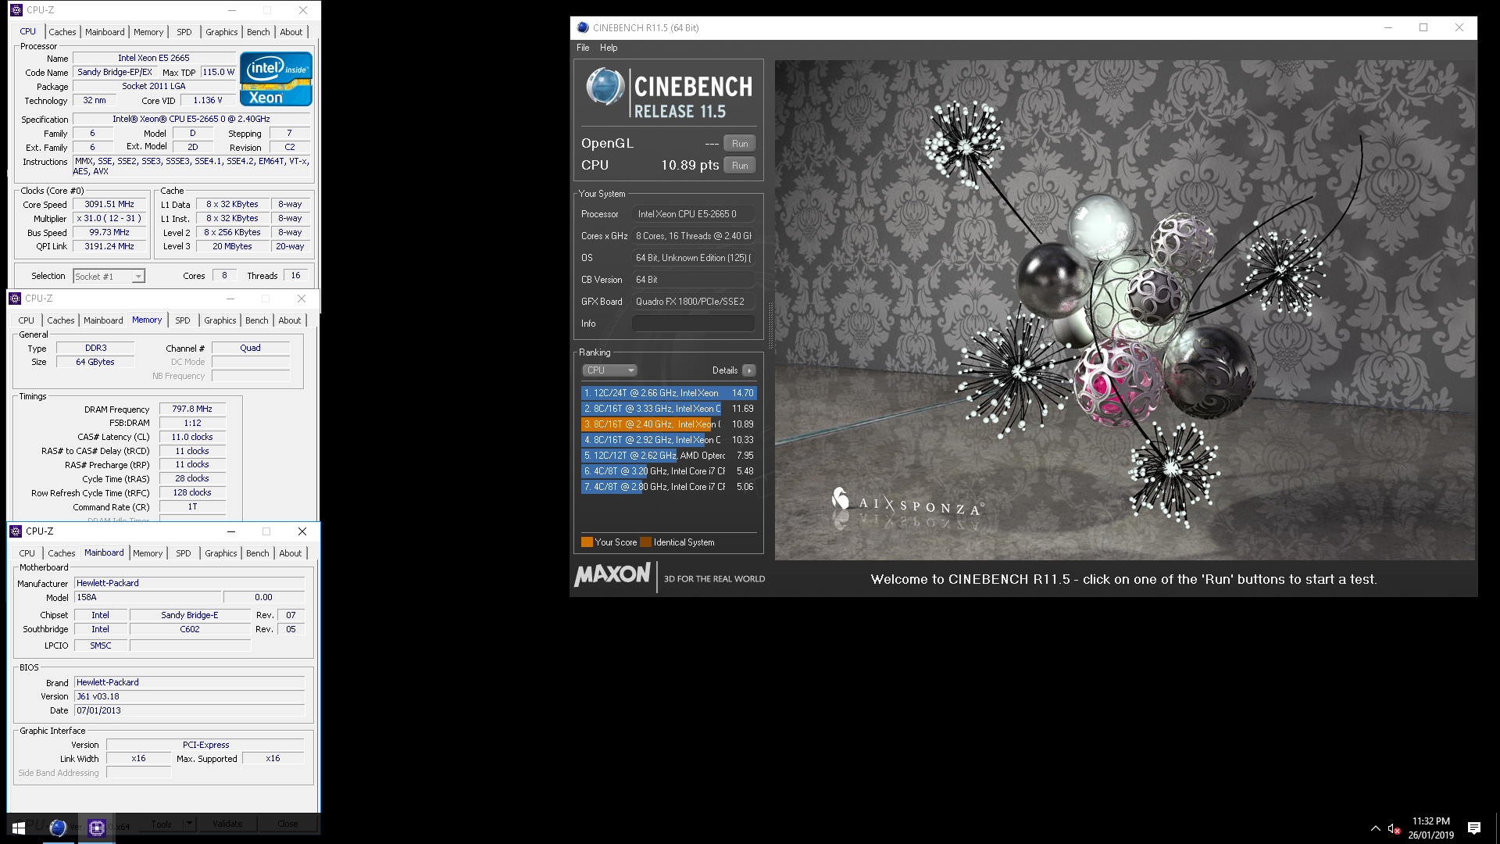The height and width of the screenshot is (844, 1500).
Task: Switch to Memory tab in top CPU-Z window
Action: click(x=148, y=32)
